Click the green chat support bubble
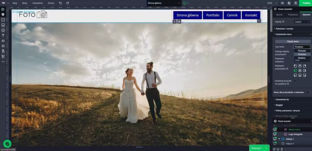The image size is (312, 151). point(7,144)
